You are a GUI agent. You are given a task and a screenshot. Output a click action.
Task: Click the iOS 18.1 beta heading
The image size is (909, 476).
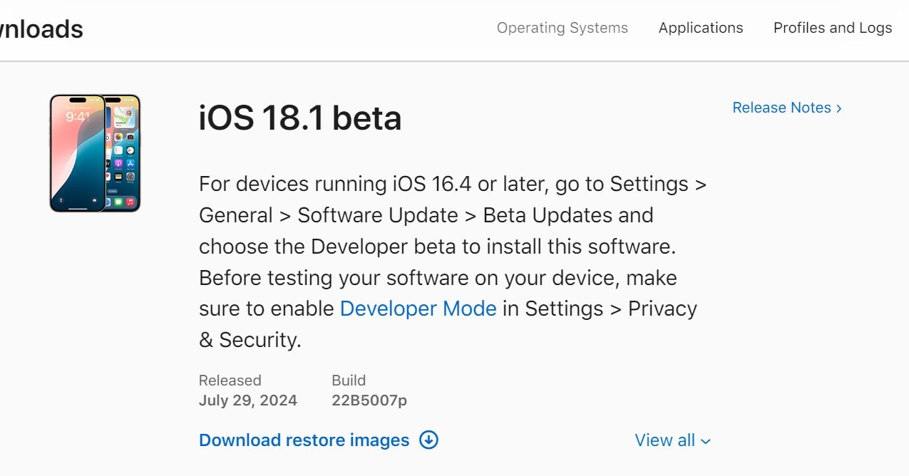(x=299, y=118)
